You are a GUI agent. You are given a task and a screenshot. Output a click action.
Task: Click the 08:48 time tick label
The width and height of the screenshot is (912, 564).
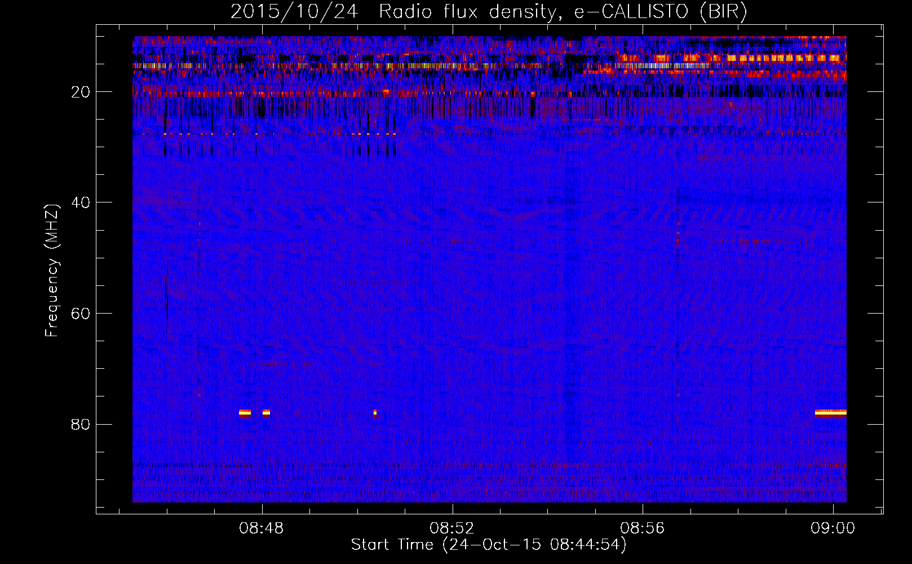coord(262,528)
